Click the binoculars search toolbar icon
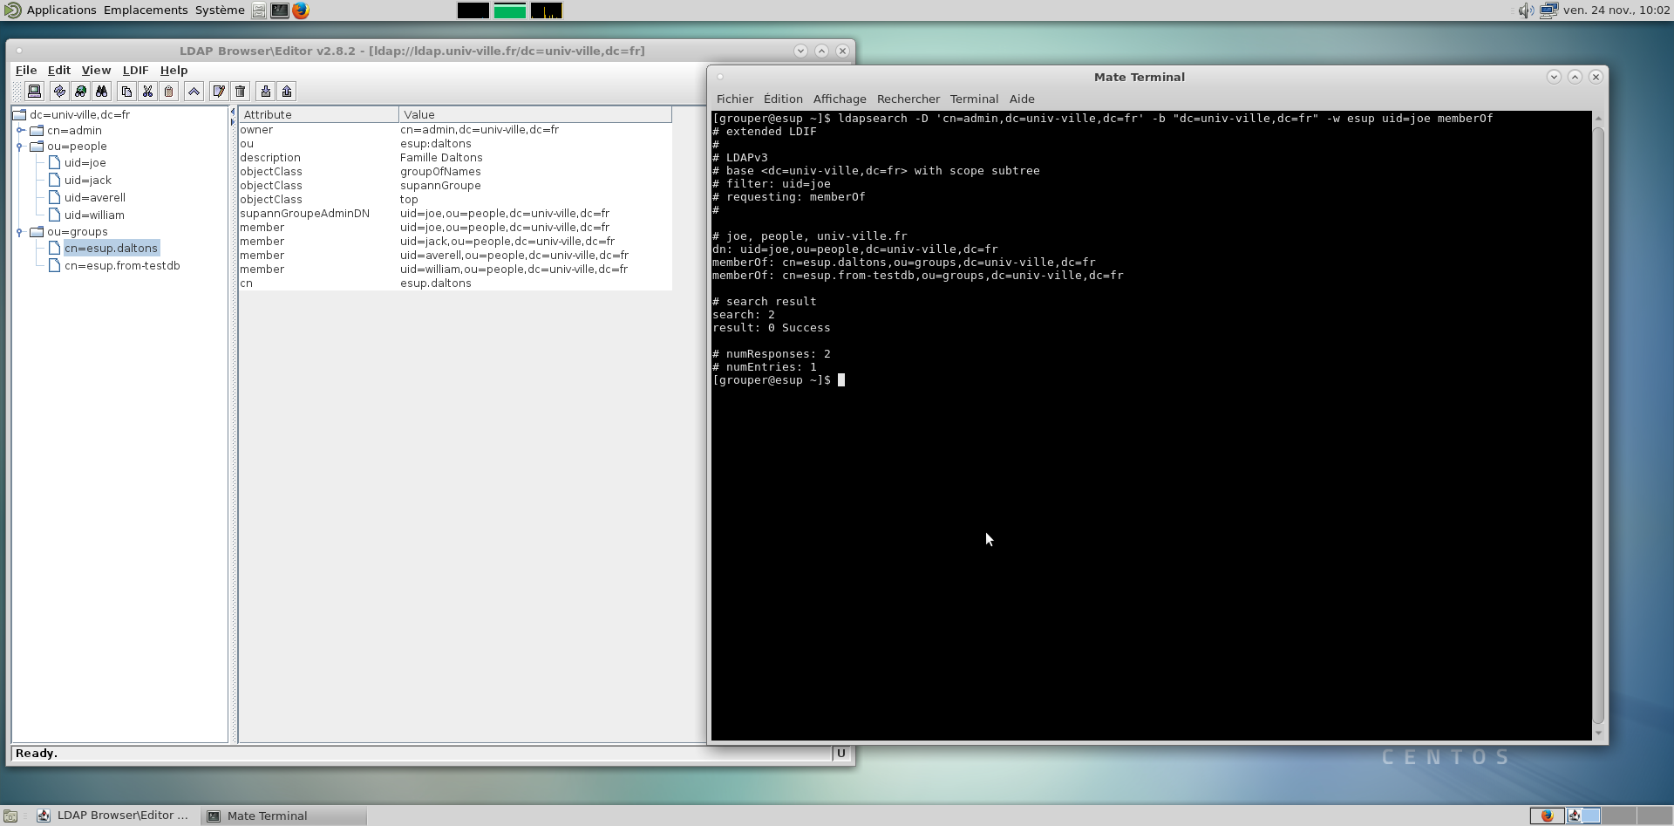 point(102,92)
